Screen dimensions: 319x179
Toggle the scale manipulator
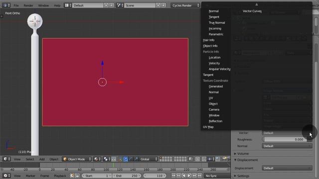[136, 159]
